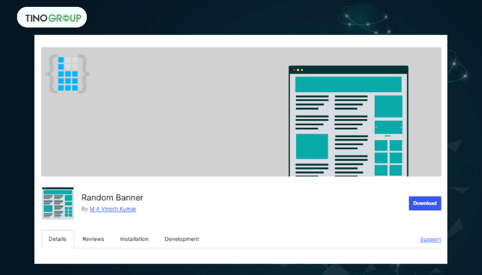Click the left arrow on illustrated slider banner
The width and height of the screenshot is (482, 275).
click(x=376, y=128)
